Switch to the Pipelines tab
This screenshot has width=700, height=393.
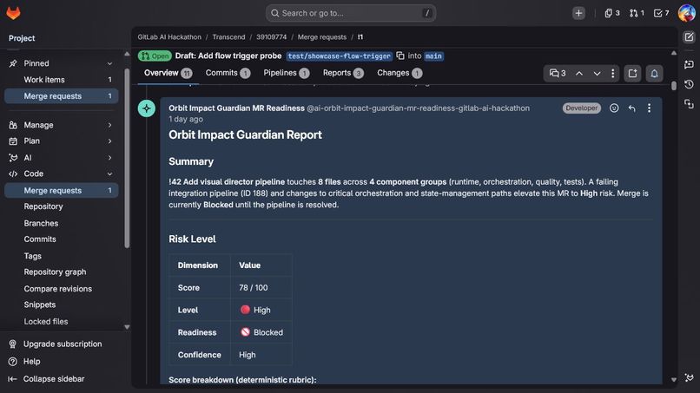click(x=286, y=73)
